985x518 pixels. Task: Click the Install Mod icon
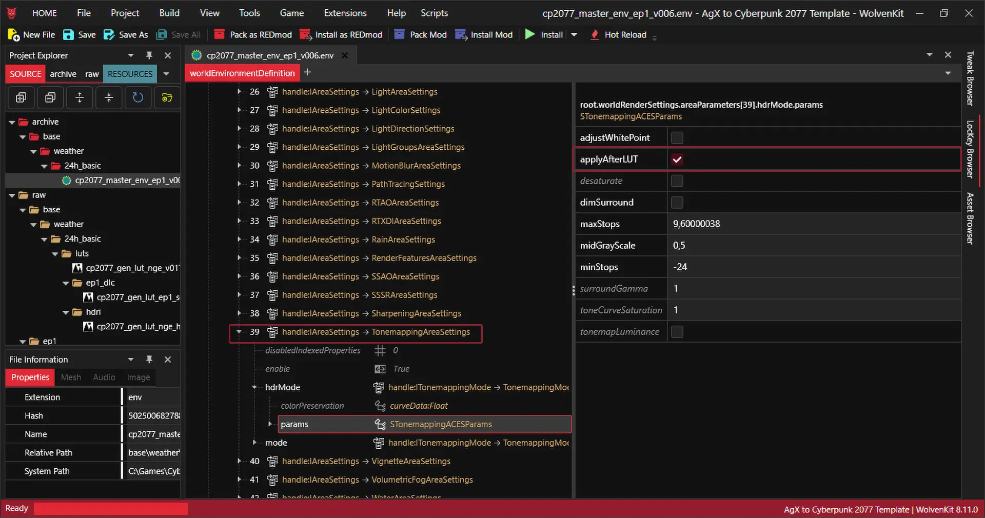click(x=461, y=35)
